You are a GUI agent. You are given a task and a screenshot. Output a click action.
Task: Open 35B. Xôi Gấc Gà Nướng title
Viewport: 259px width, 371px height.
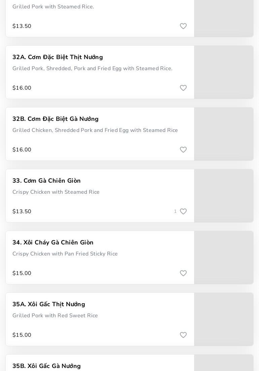(x=46, y=366)
